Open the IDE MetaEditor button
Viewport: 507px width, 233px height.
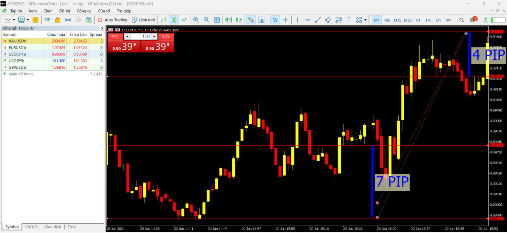(x=47, y=20)
